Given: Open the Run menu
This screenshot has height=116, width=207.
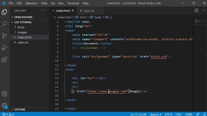Looking at the screenshot, I should pos(61,3).
